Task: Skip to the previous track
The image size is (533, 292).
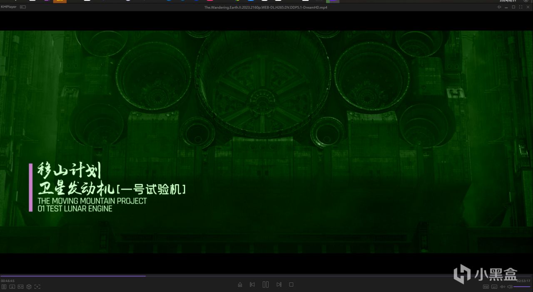Action: tap(252, 285)
